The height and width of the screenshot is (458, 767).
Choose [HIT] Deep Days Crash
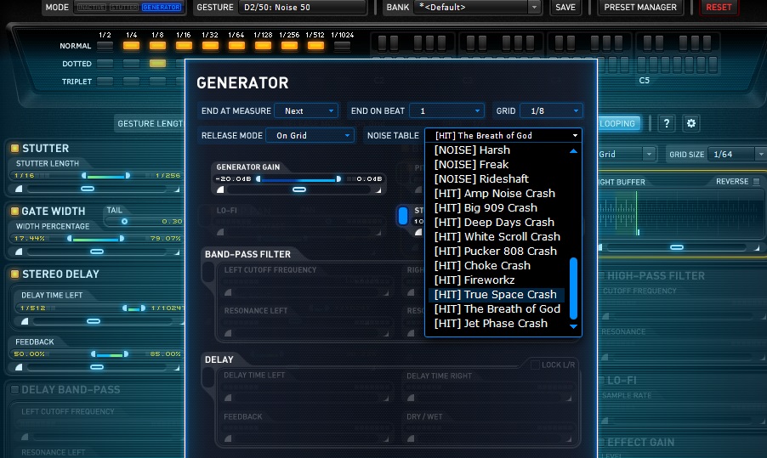[496, 222]
